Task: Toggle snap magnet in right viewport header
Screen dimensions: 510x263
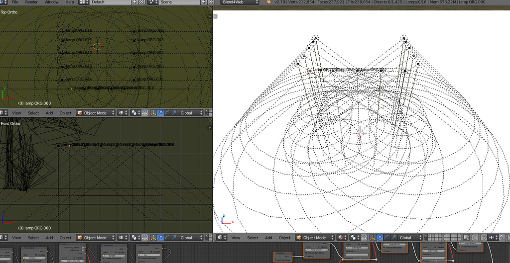Action: [x=484, y=238]
